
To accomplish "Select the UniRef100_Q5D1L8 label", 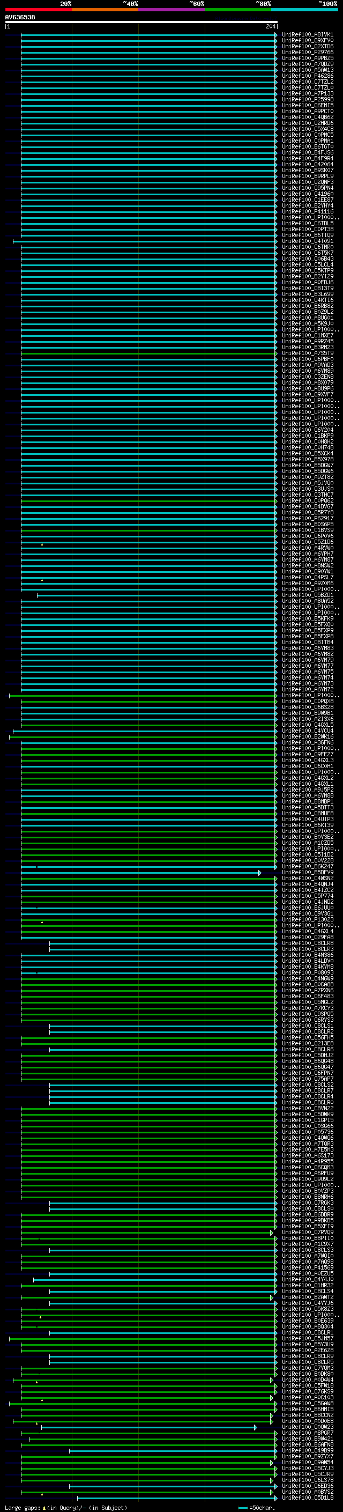I will [x=307, y=1498].
